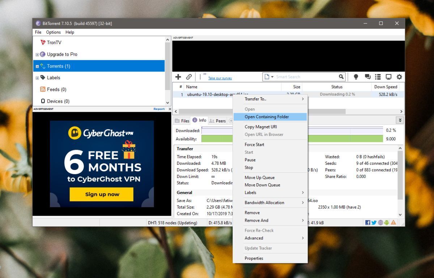Open Preferences with the gear icon

[399, 77]
